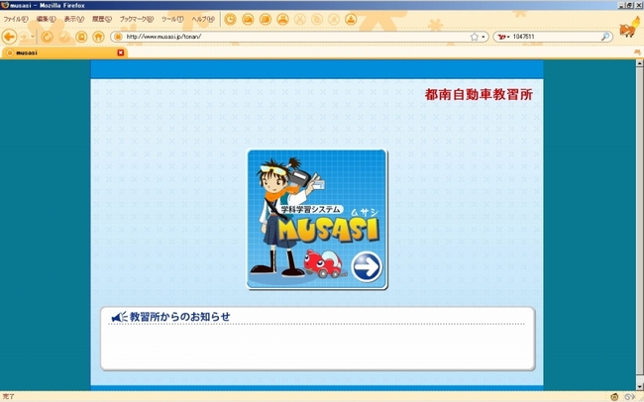Select the musasi tab
This screenshot has width=644, height=402.
(x=64, y=52)
